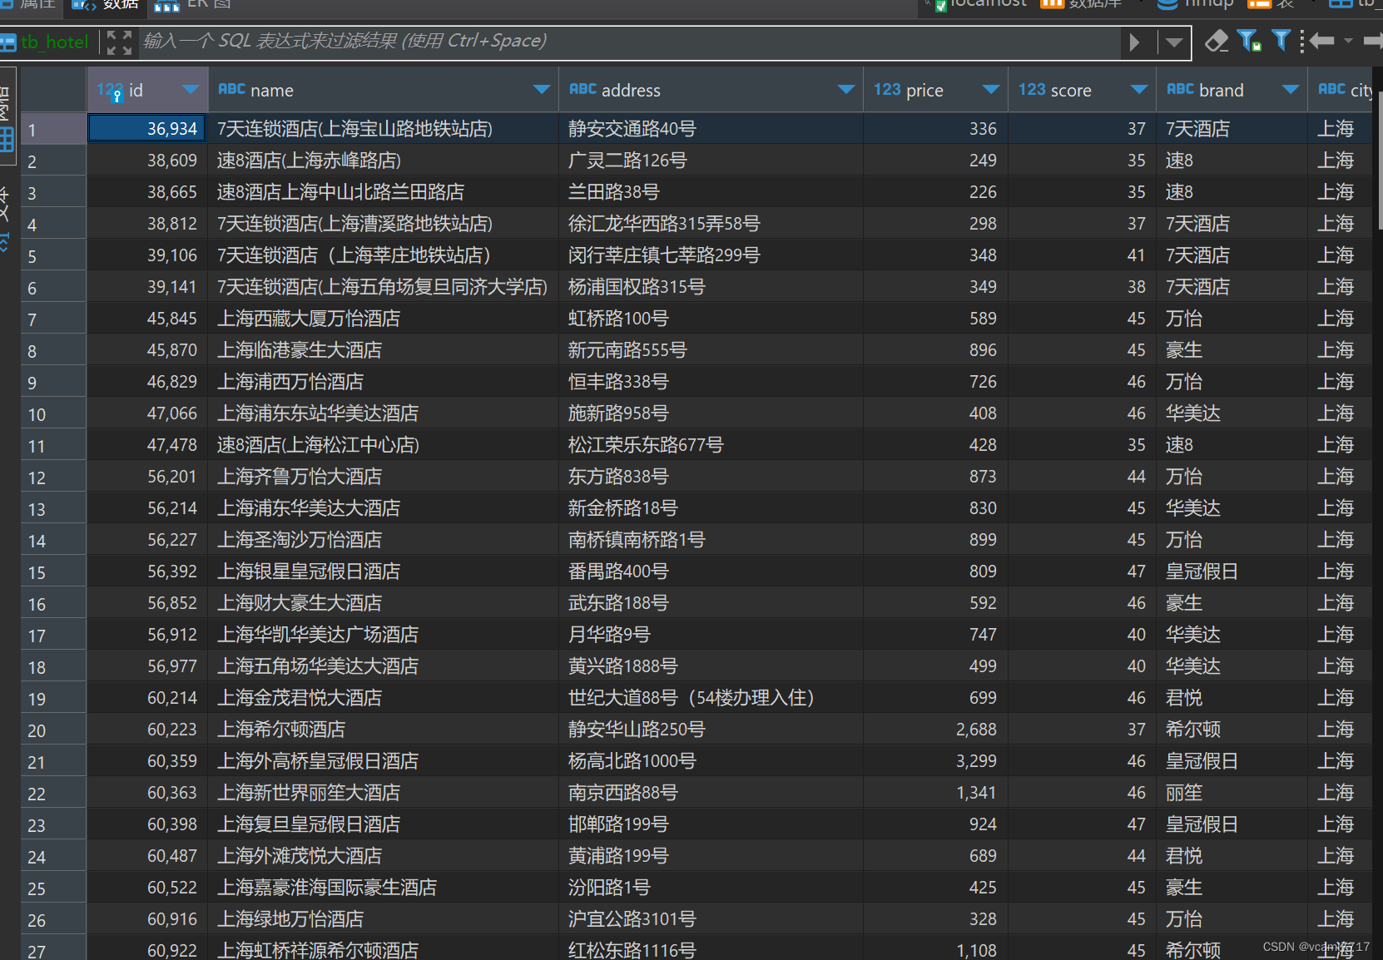Select address cell 番禺路400号
The width and height of the screenshot is (1383, 960).
711,572
